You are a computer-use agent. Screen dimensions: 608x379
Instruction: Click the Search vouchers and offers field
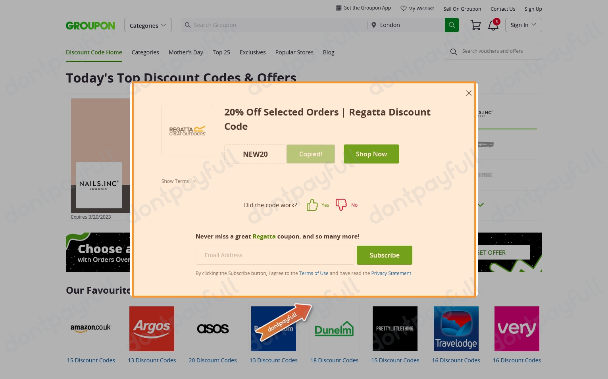pos(493,52)
